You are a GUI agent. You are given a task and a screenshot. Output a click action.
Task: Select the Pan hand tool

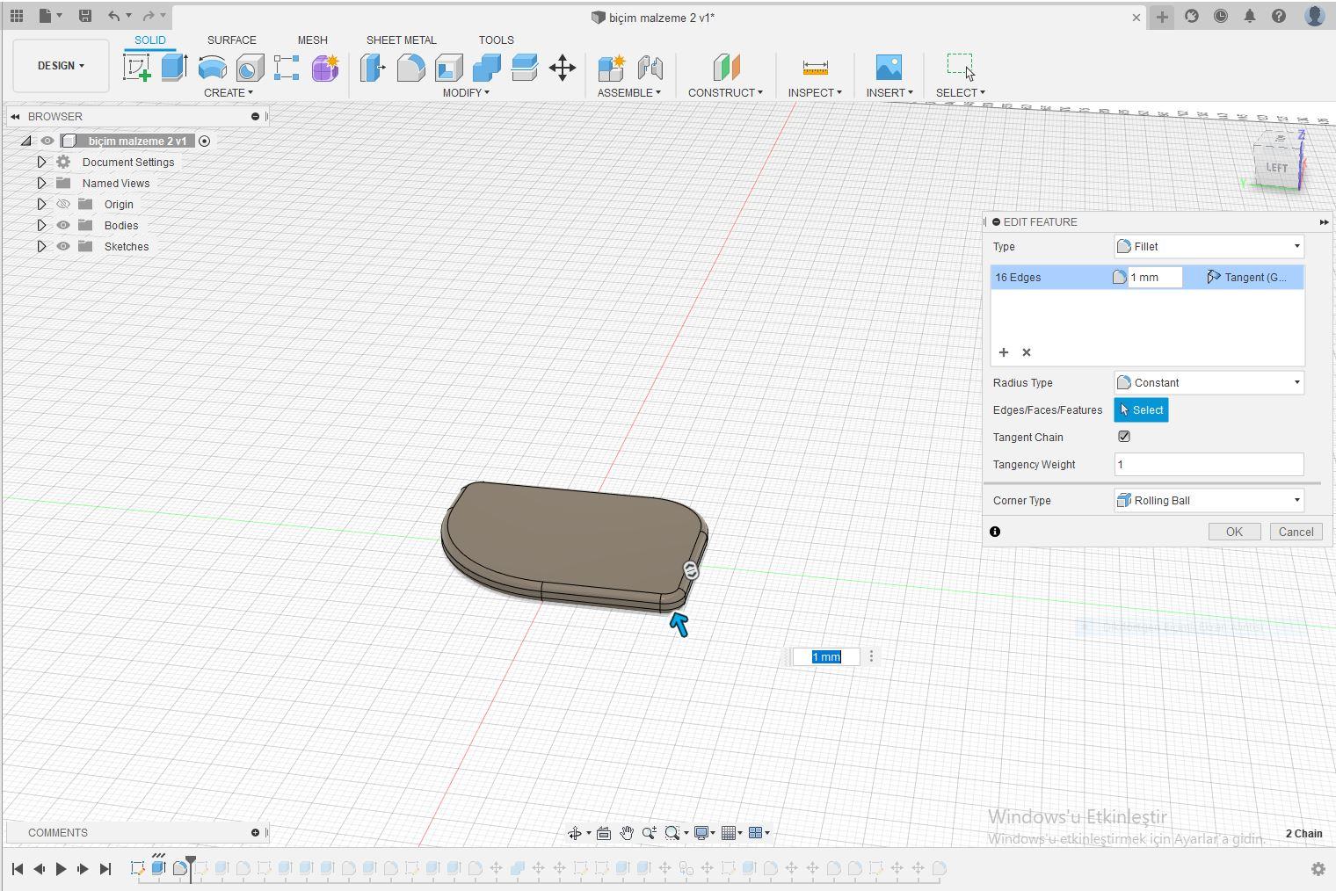click(626, 833)
